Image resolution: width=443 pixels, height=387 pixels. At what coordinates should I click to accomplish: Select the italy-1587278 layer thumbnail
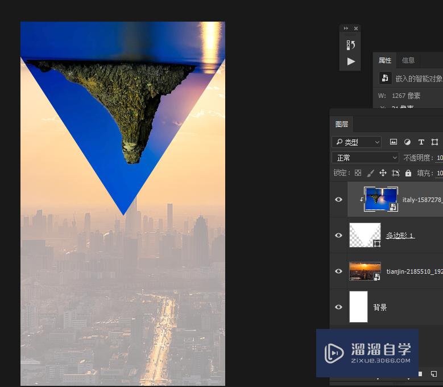[x=381, y=199]
